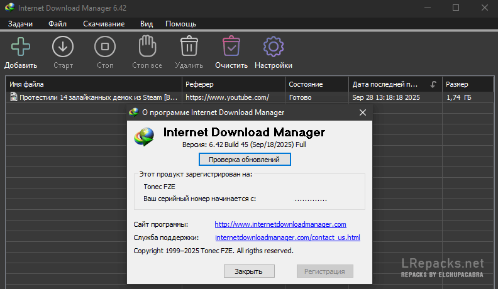Open the www.internetdownloadmanager.com link
The width and height of the screenshot is (498, 289).
pos(280,224)
